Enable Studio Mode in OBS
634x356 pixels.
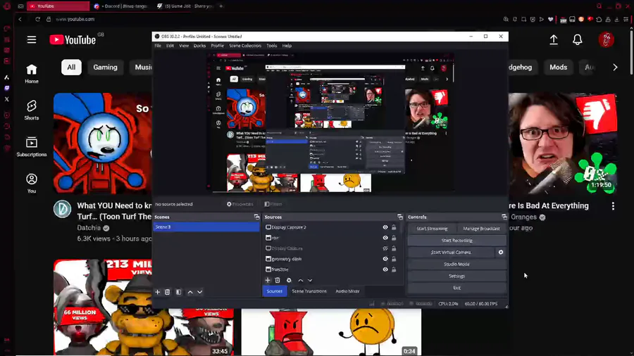[457, 264]
